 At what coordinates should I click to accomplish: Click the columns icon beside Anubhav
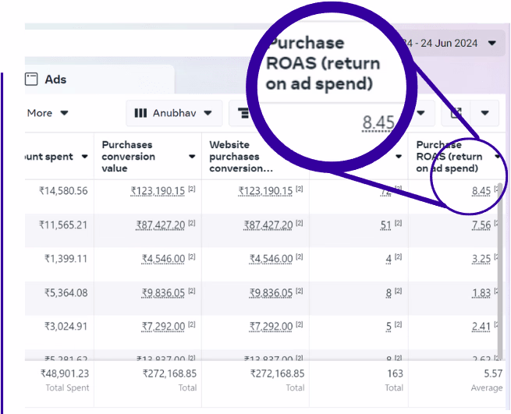pos(140,113)
